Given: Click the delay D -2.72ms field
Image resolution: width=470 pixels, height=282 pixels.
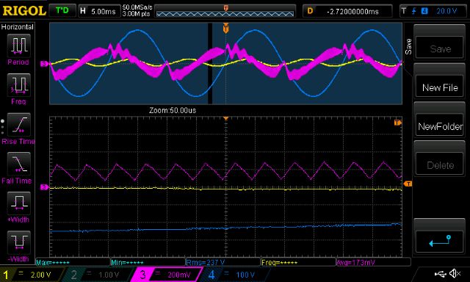Looking at the screenshot, I should 347,12.
